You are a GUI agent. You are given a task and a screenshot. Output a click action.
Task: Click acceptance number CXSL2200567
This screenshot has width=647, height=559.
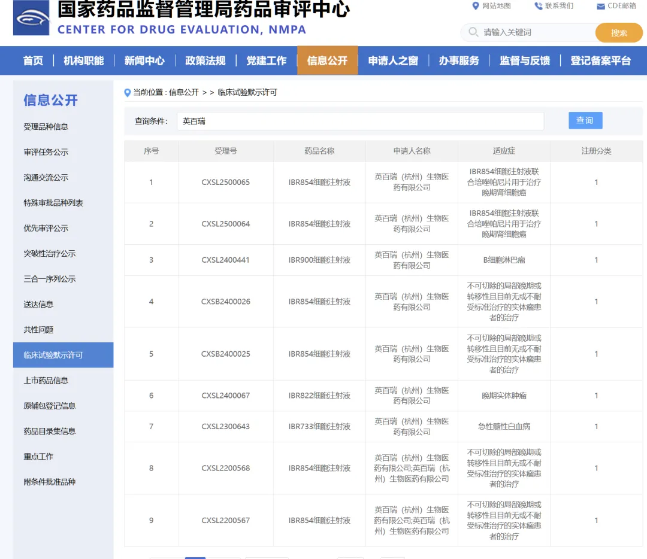[226, 521]
